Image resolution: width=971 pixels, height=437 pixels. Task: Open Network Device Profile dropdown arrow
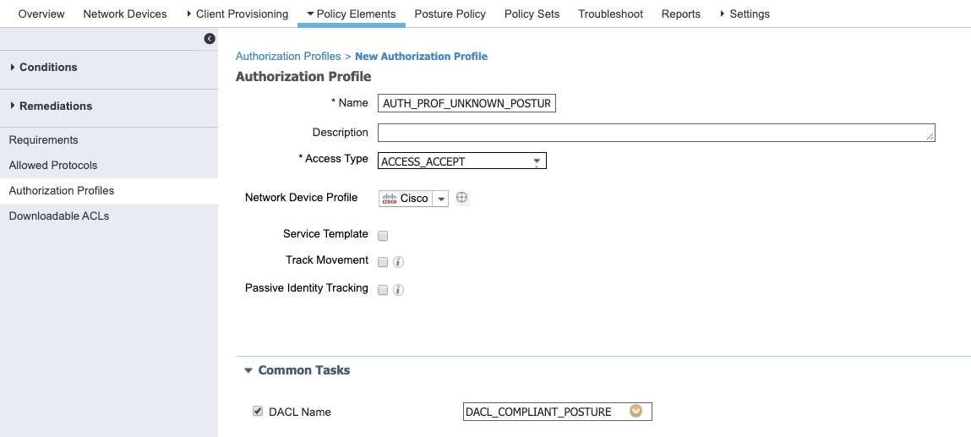[441, 199]
